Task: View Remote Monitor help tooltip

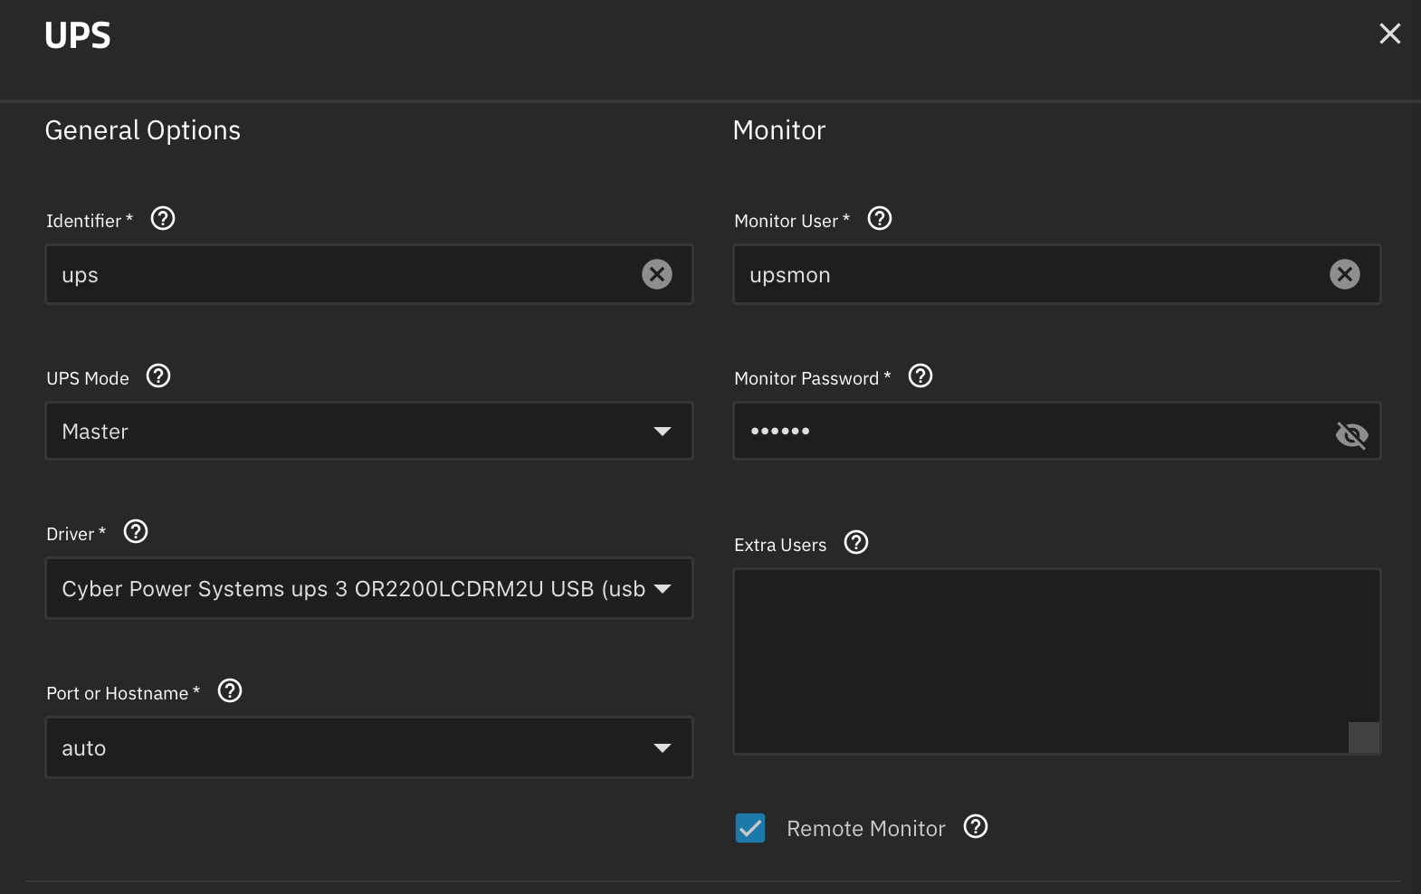Action: [x=976, y=827]
